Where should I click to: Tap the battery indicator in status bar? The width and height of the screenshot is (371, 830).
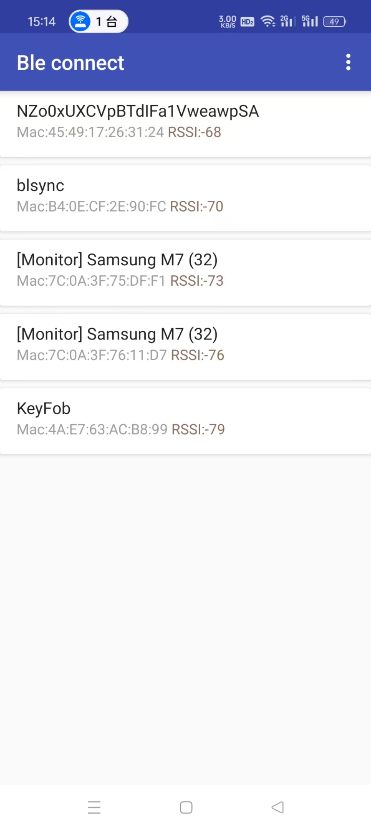tap(335, 22)
